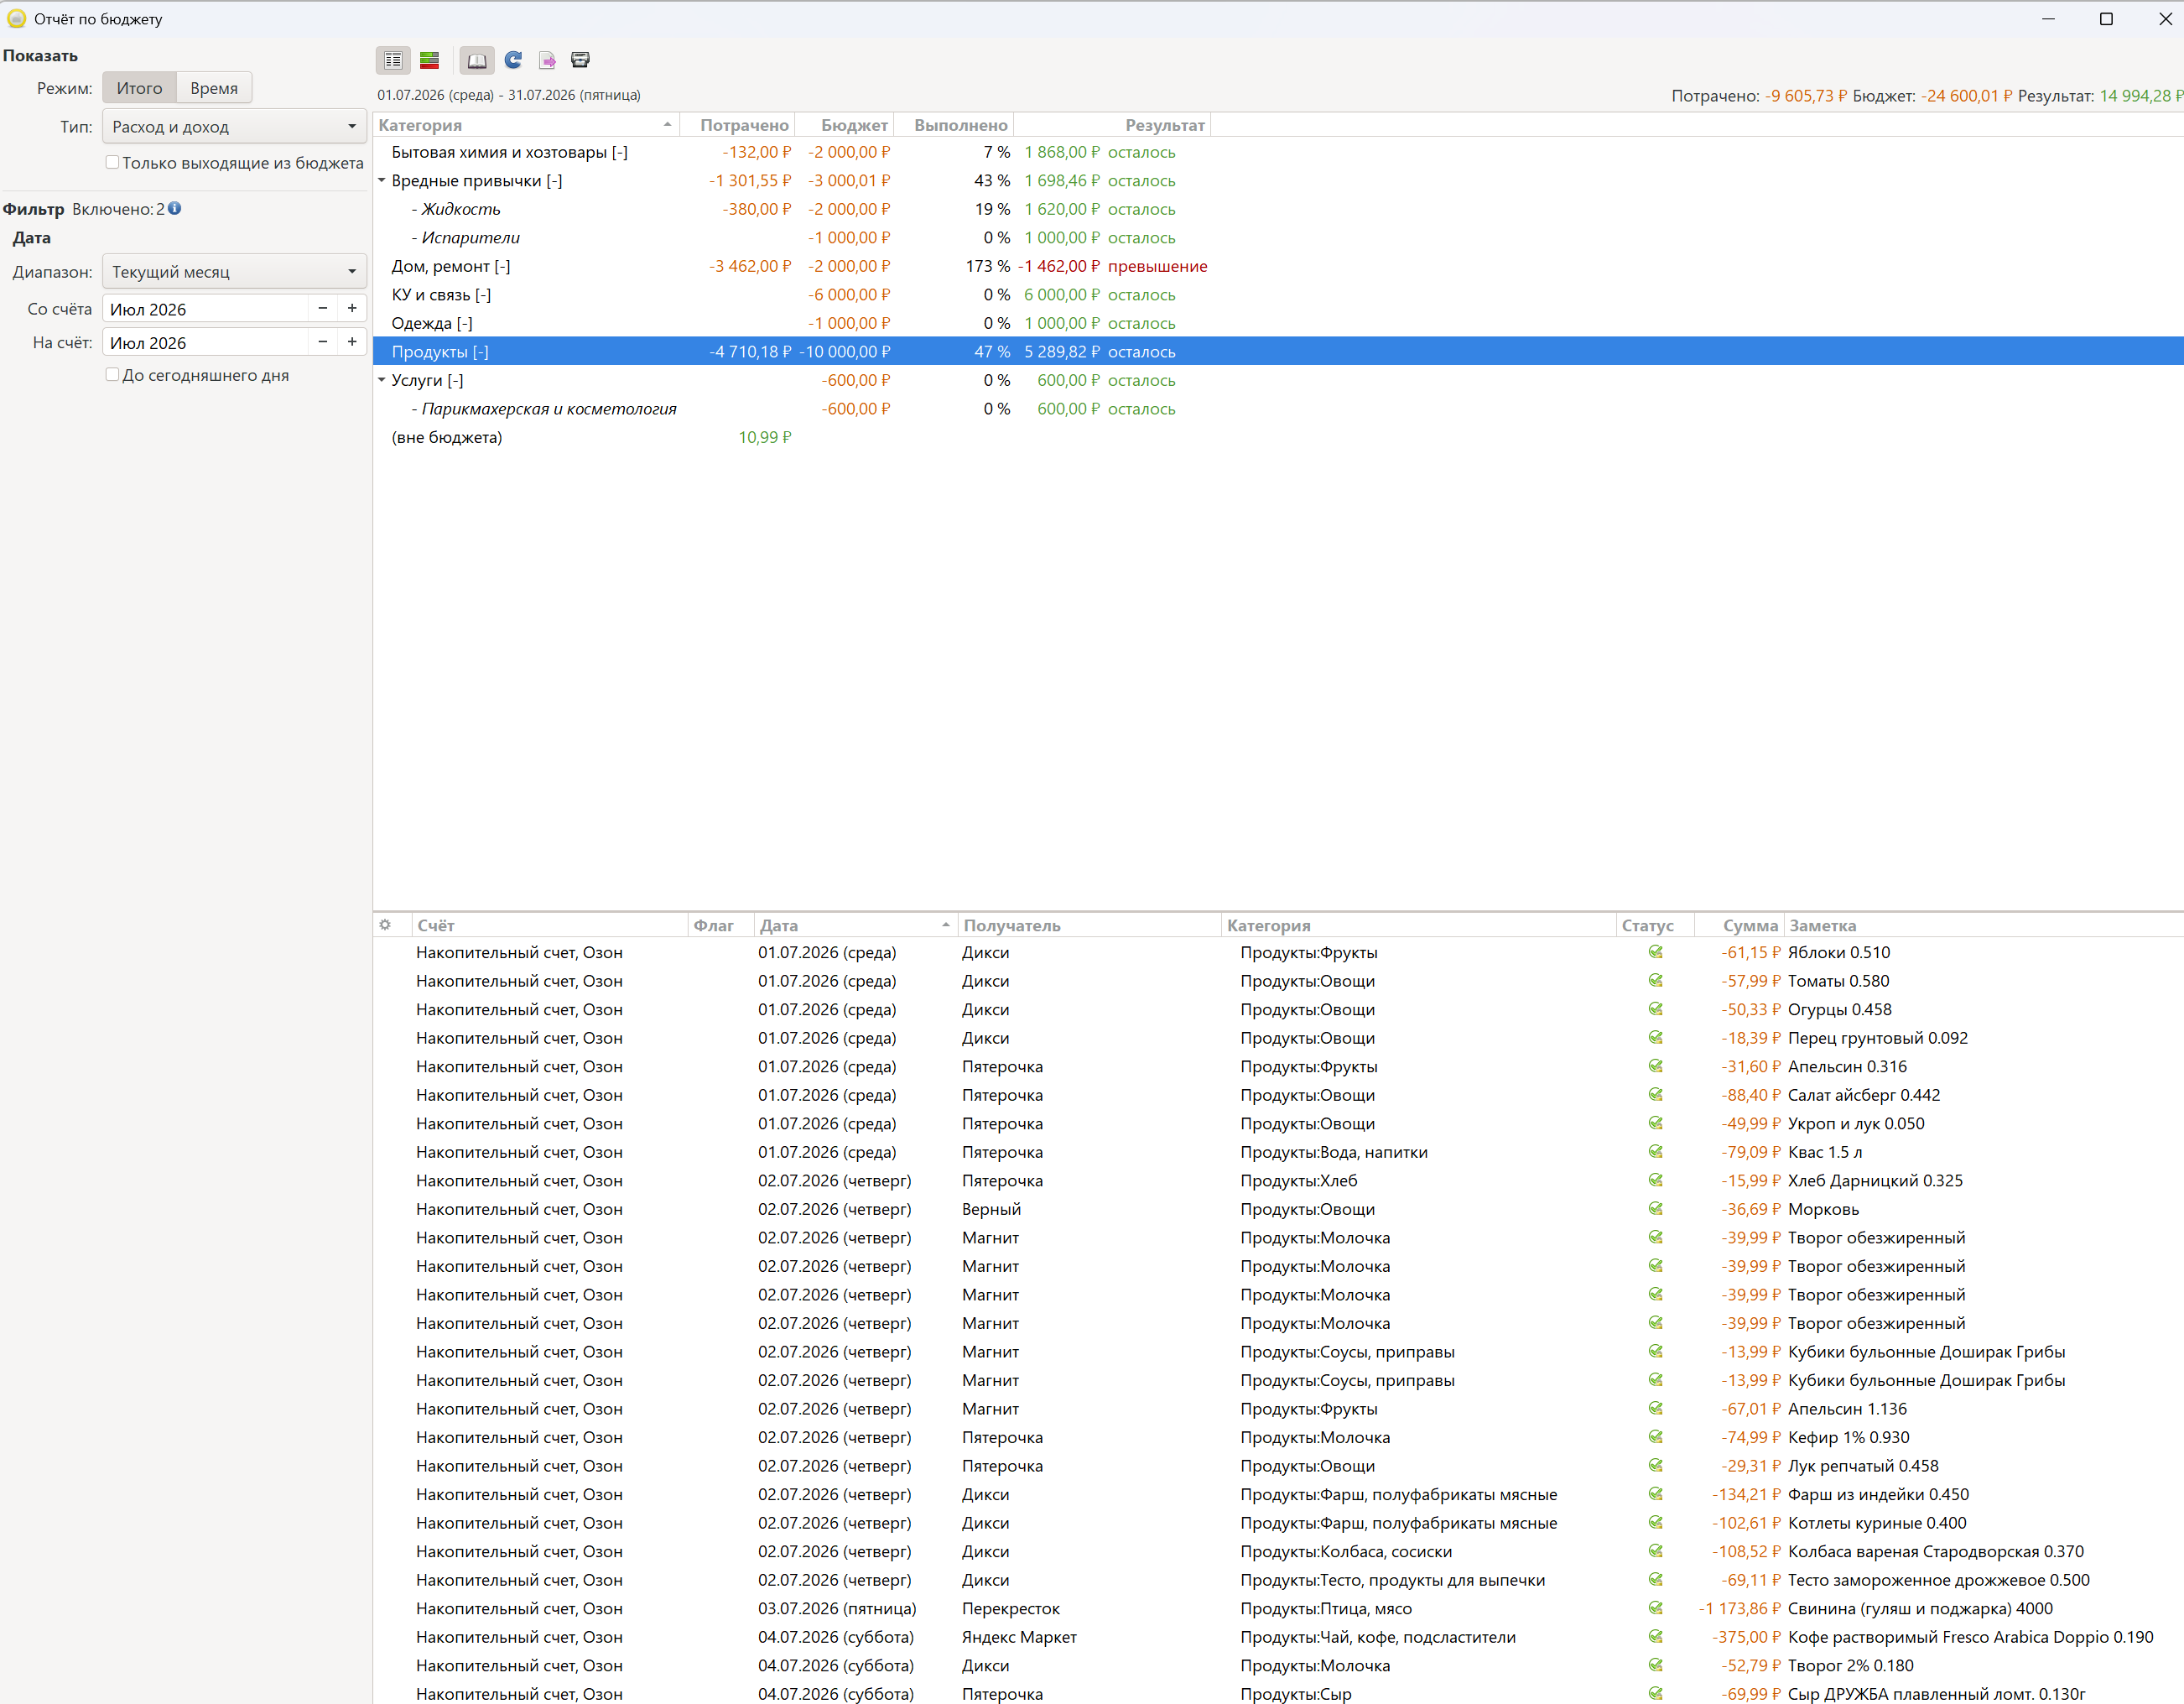Viewport: 2184px width, 1704px height.
Task: Increase the Со счёта month with plus
Action: tap(352, 308)
